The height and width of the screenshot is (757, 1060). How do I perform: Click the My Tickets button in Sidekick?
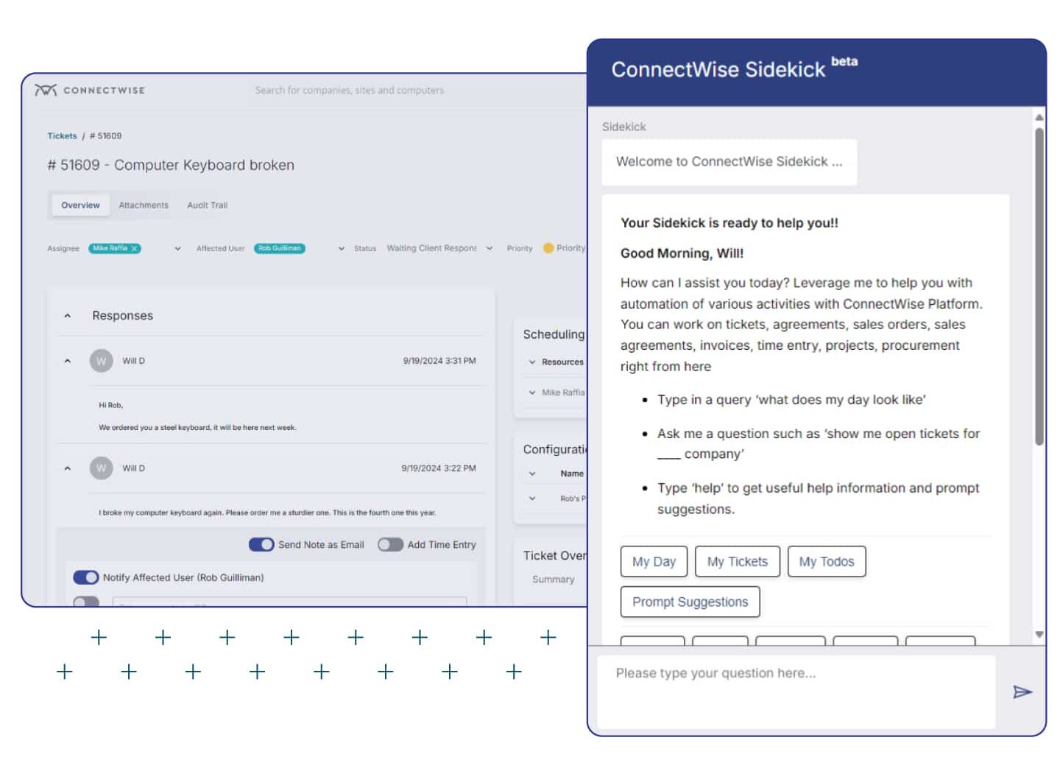[737, 561]
